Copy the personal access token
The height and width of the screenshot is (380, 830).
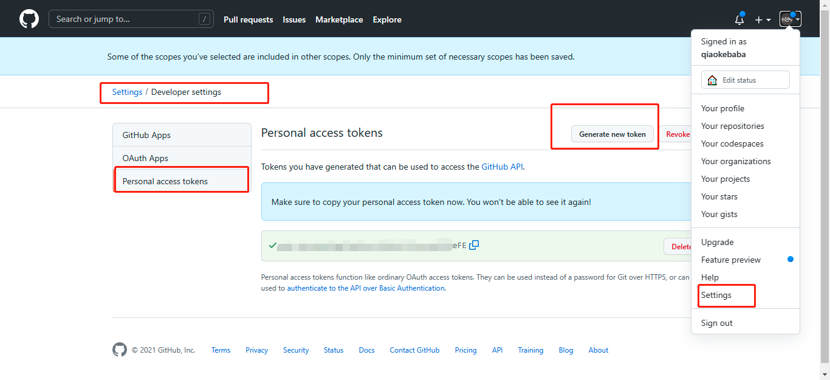click(x=474, y=245)
